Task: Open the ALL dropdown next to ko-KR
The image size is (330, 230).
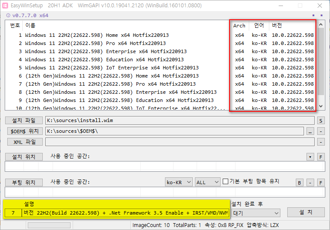Action: tap(207, 182)
